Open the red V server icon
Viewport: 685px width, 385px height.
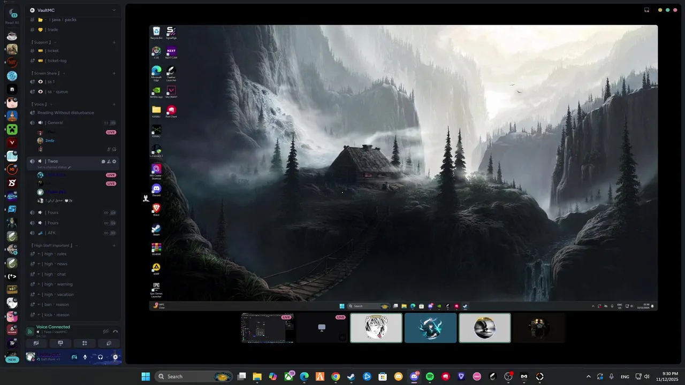12,143
